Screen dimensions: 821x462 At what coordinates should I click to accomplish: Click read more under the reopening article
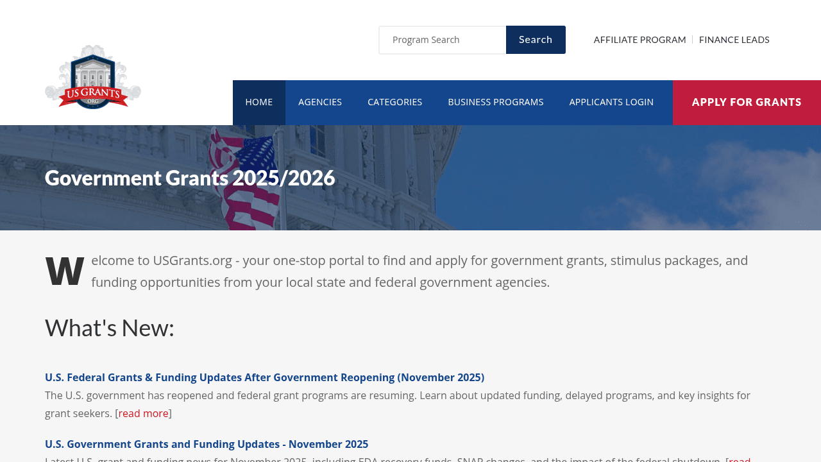tap(143, 413)
